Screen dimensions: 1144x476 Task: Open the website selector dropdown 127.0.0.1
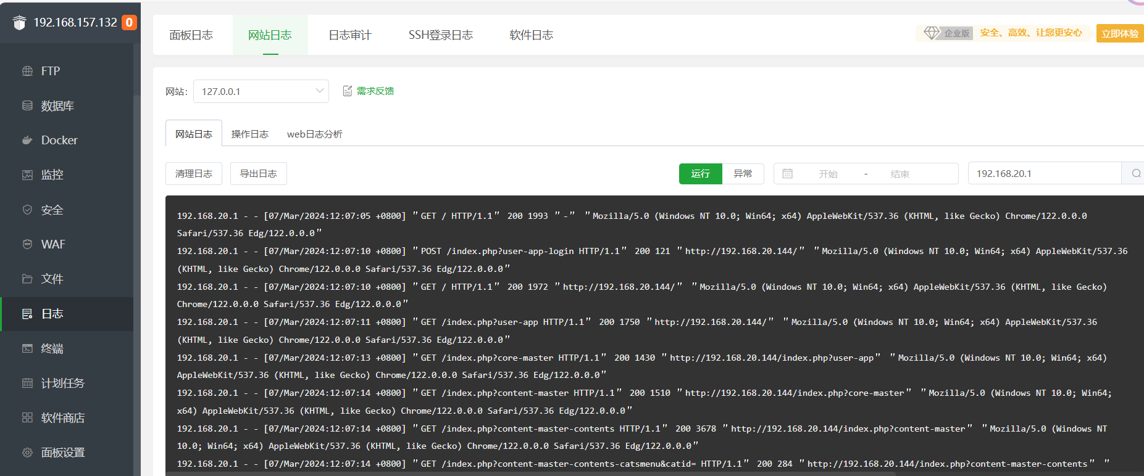tap(261, 91)
